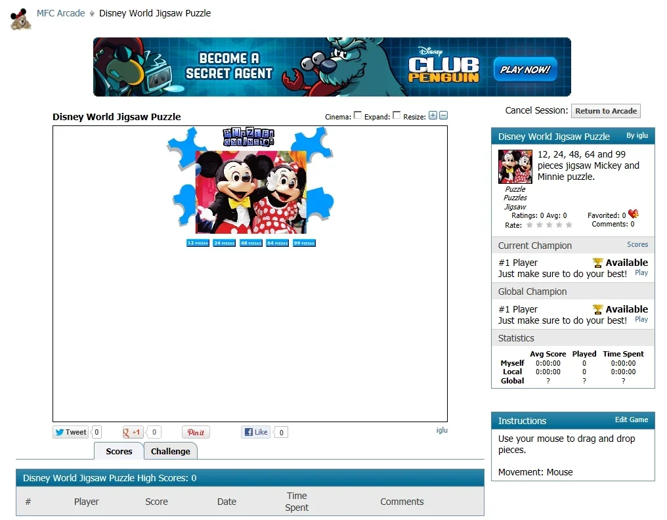Image resolution: width=667 pixels, height=520 pixels.
Task: Click the Tweet count bubble
Action: pos(97,432)
